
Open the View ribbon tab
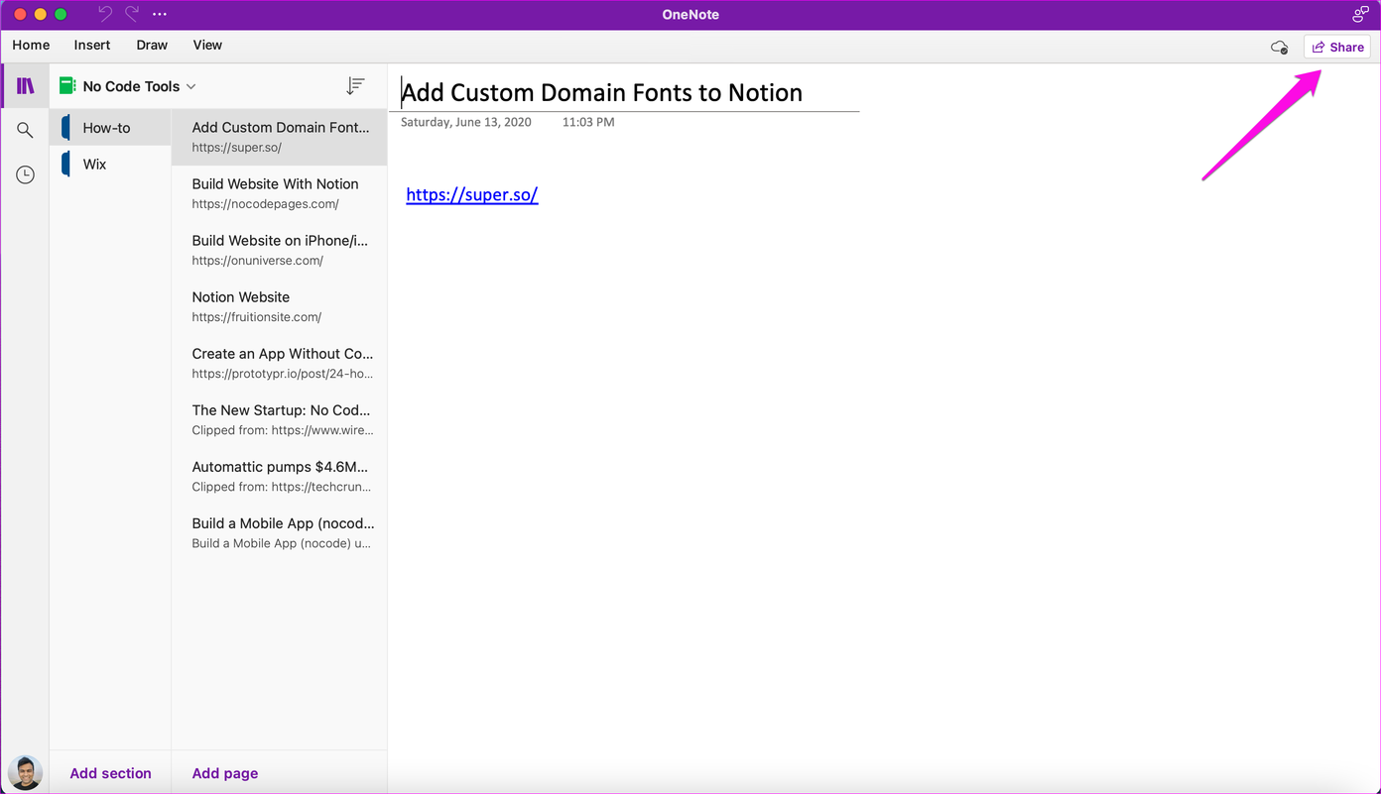tap(207, 45)
